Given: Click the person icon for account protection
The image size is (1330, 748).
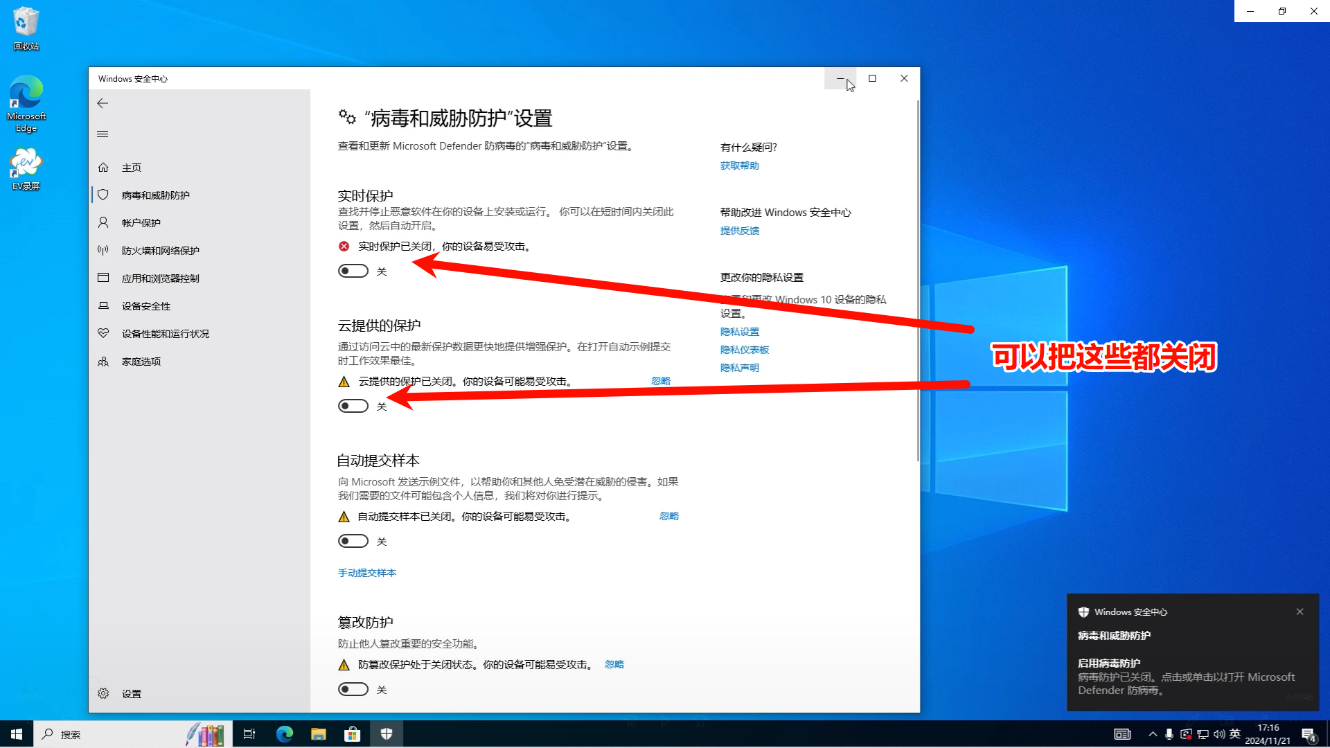Looking at the screenshot, I should click(x=103, y=222).
